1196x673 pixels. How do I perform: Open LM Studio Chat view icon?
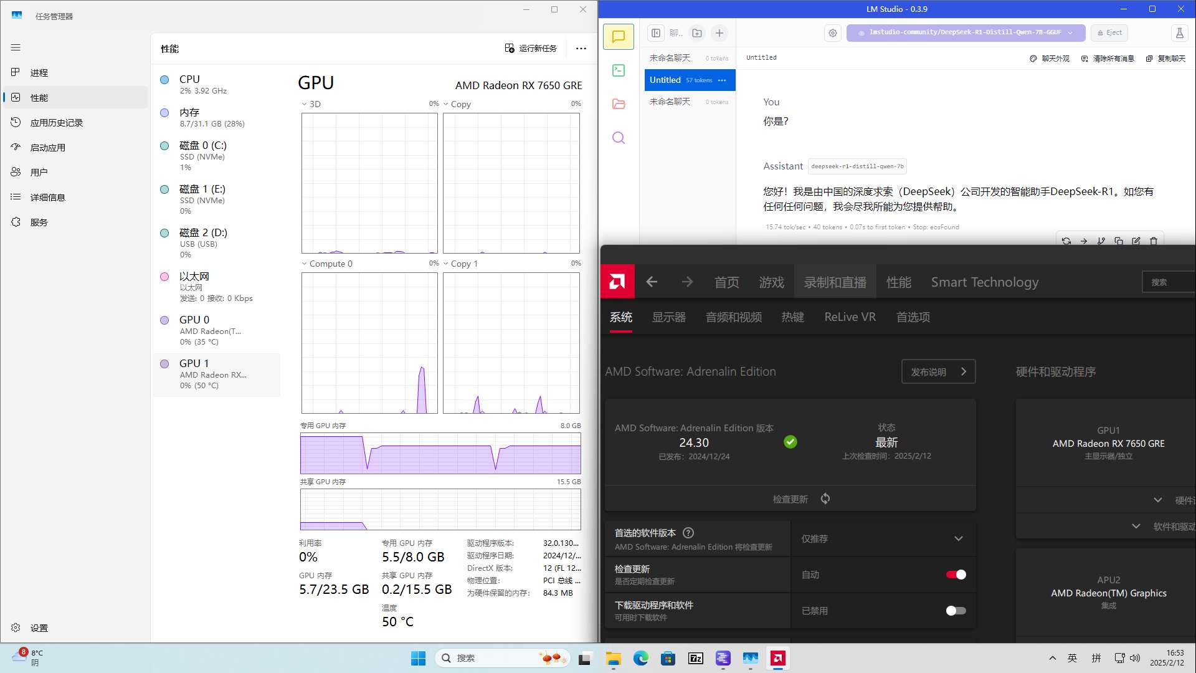(x=618, y=37)
